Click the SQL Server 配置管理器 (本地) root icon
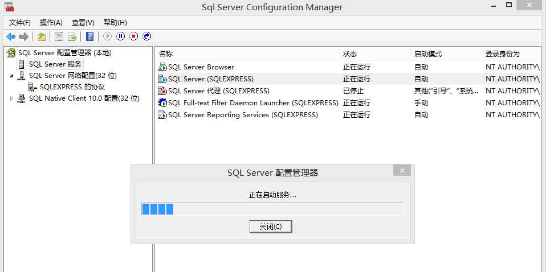The image size is (546, 272). [11, 53]
